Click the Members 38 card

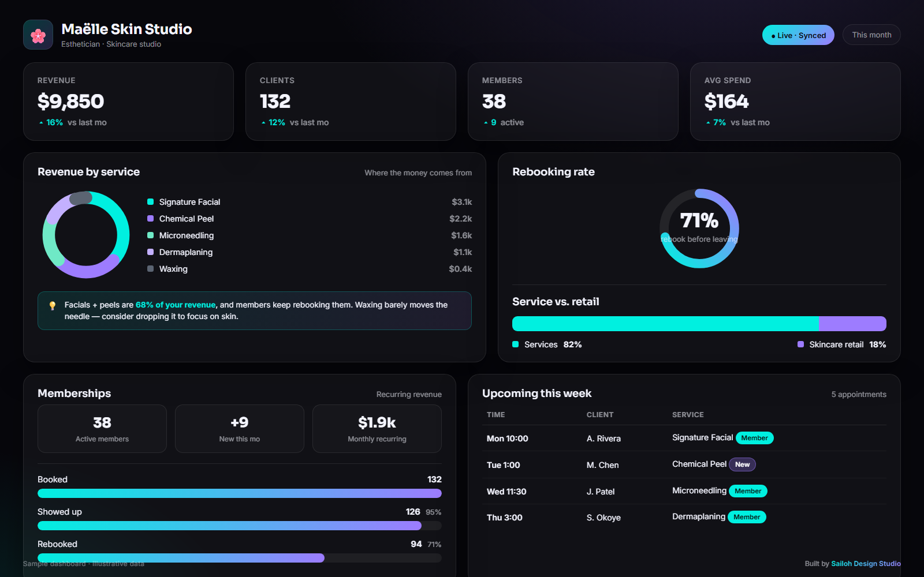(573, 102)
